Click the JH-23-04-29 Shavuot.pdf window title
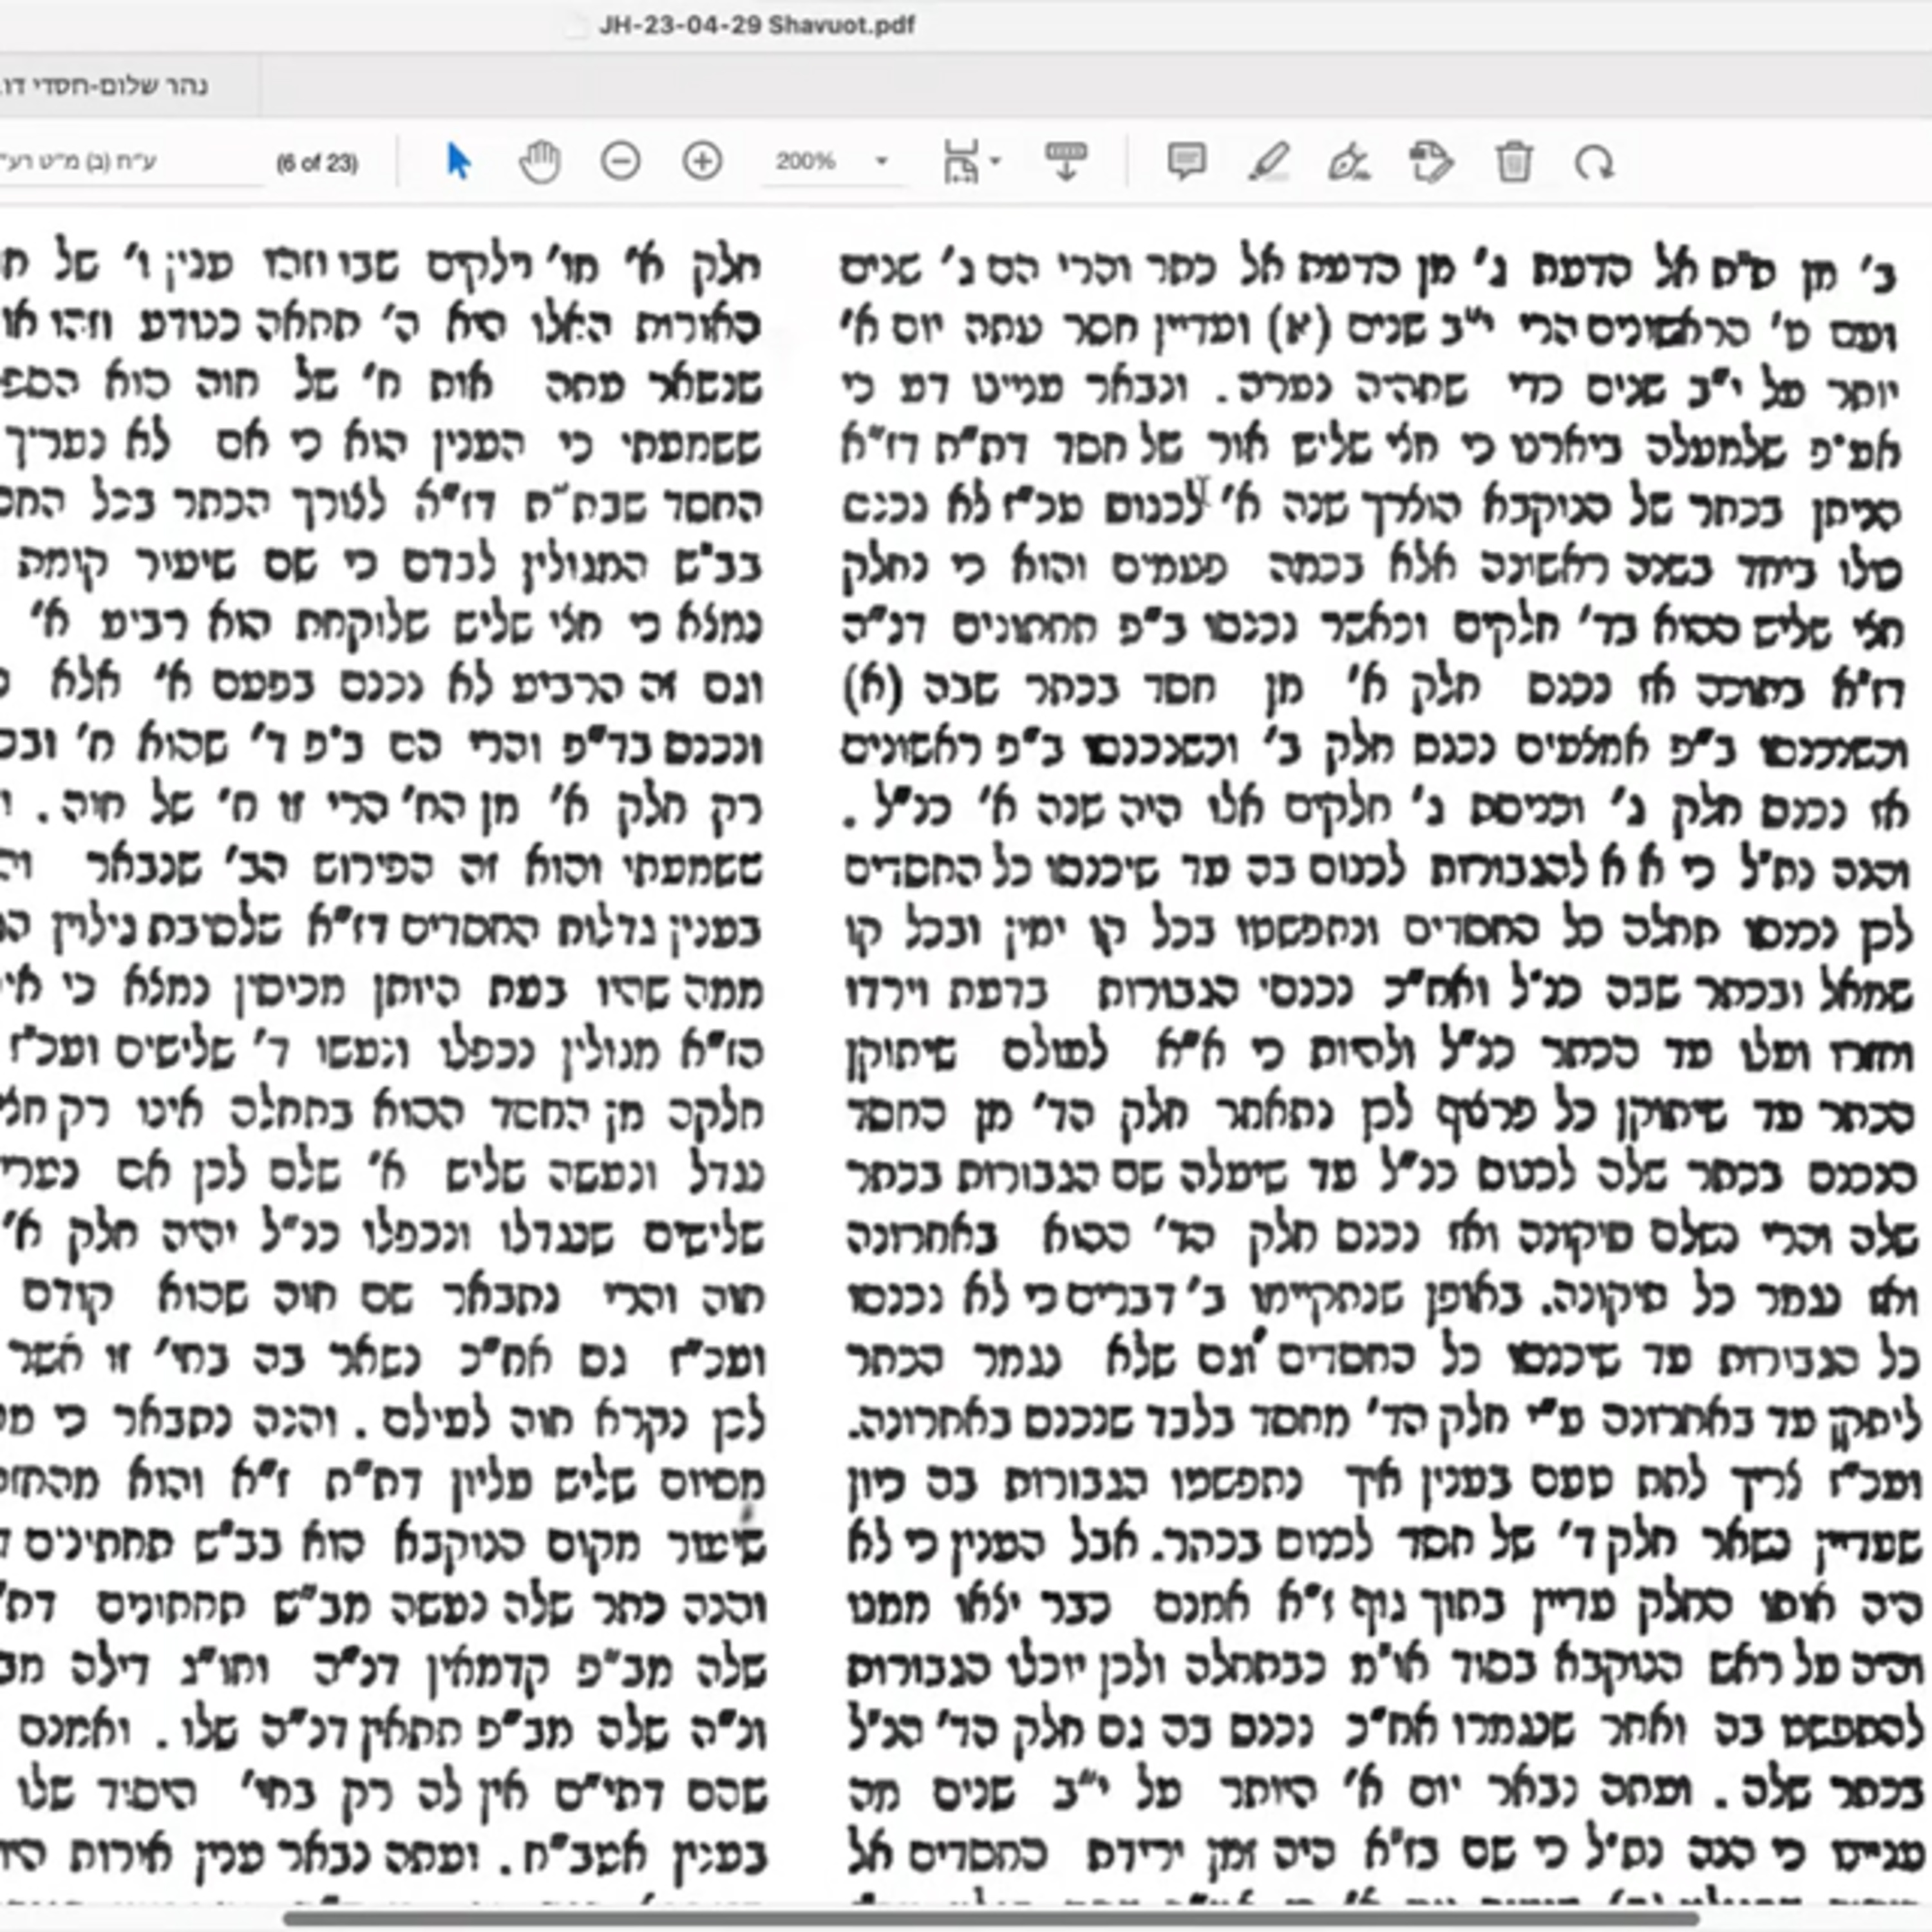The width and height of the screenshot is (1932, 1932). click(x=756, y=25)
